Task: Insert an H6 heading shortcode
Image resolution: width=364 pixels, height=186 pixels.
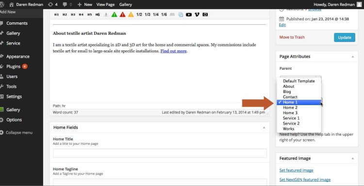Action: tap(98, 15)
